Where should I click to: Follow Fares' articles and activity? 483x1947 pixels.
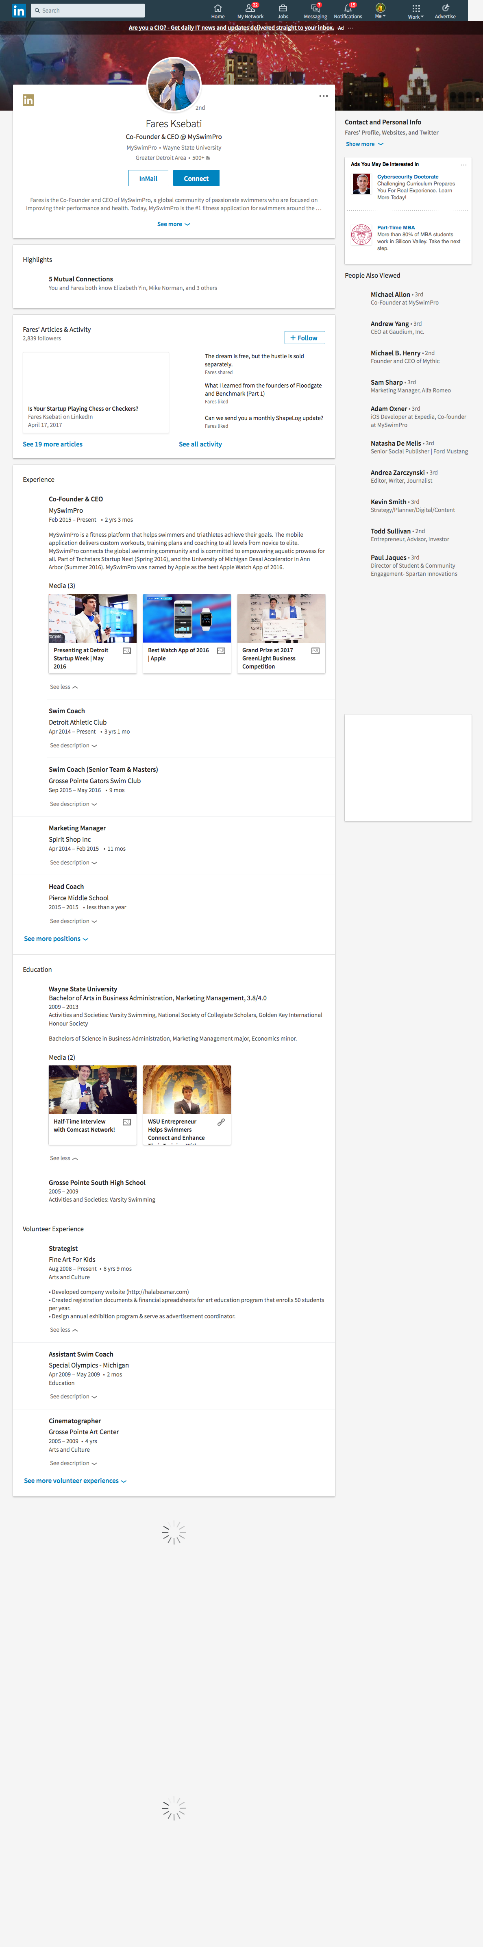305,338
